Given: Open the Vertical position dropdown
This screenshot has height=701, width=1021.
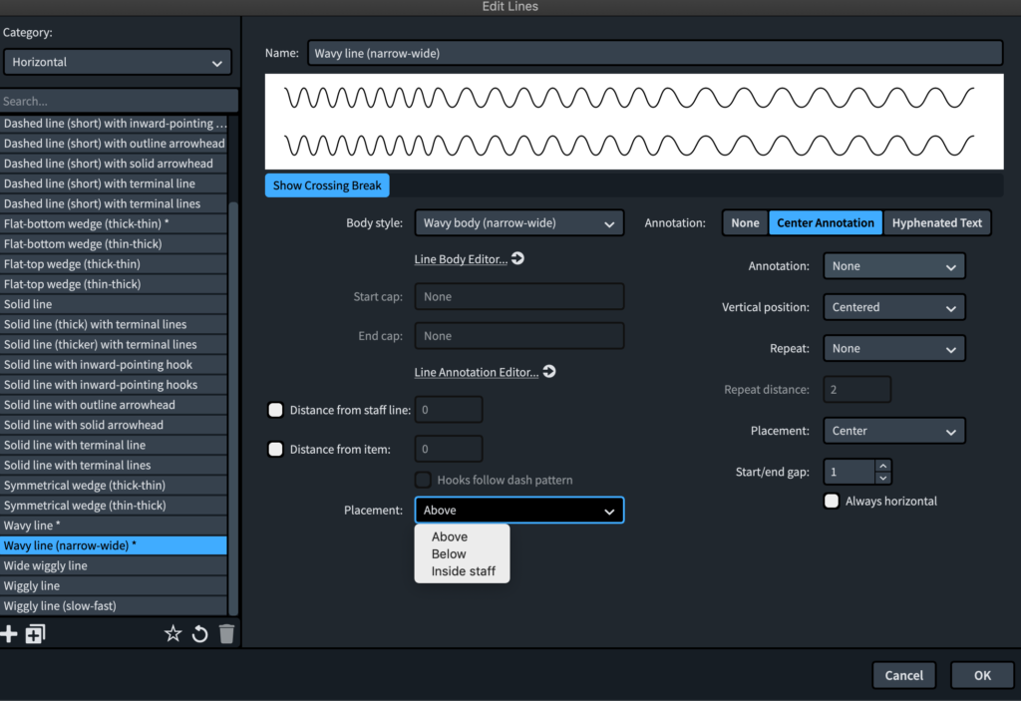Looking at the screenshot, I should click(x=894, y=307).
